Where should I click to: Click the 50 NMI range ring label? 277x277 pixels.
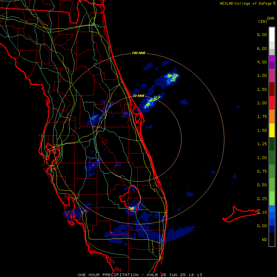138,96
